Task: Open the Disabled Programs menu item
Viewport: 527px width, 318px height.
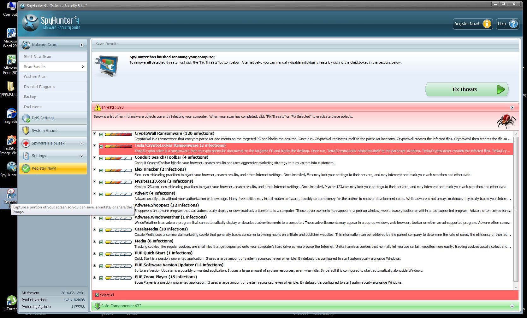Action: coord(53,87)
